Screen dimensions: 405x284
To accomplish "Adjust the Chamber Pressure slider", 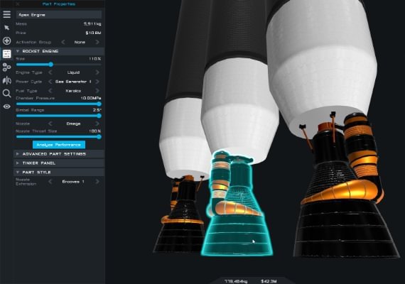I will coord(59,104).
